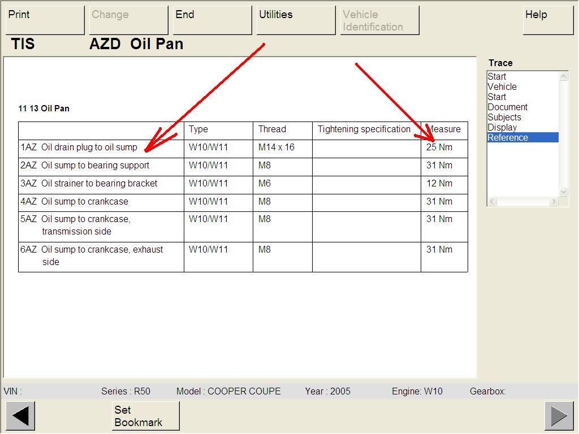The height and width of the screenshot is (434, 579).
Task: Select Reference in Trace list
Action: [x=508, y=138]
